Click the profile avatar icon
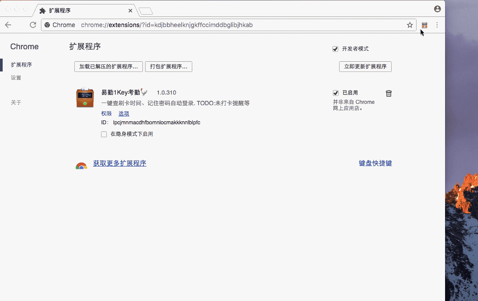 (437, 9)
